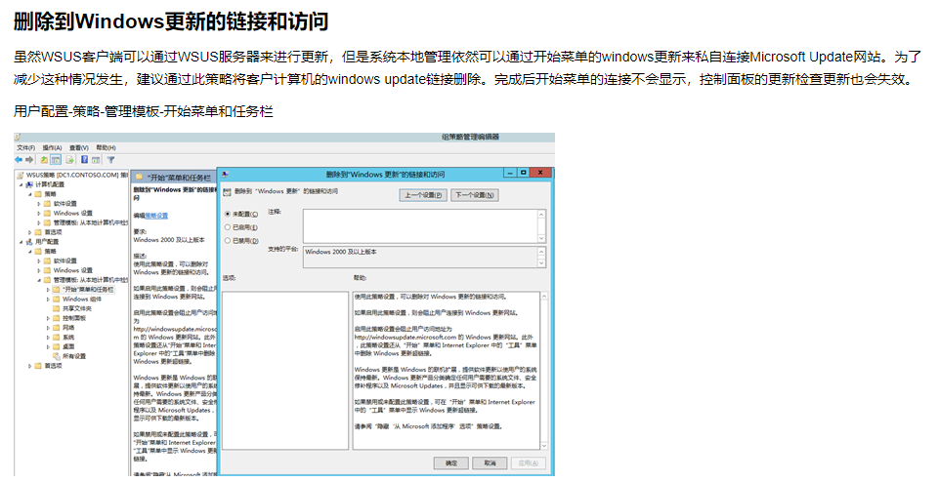This screenshot has width=939, height=482.
Task: Click the folder icon in the 开始菜单和任务栏 pane header
Action: point(139,178)
